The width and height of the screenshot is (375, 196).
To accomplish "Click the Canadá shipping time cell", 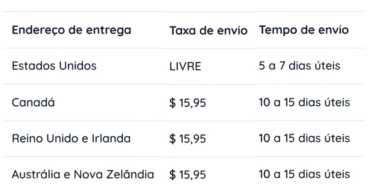I will click(304, 102).
